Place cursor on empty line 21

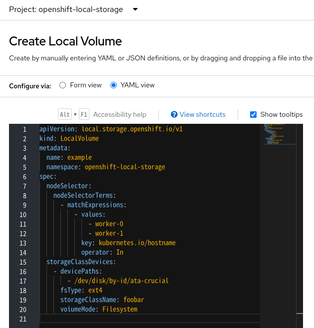click(150, 319)
